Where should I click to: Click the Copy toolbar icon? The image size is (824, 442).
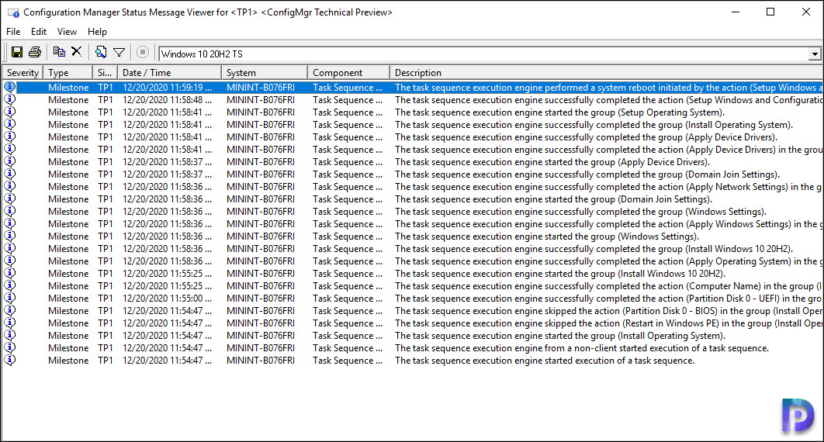click(x=59, y=51)
